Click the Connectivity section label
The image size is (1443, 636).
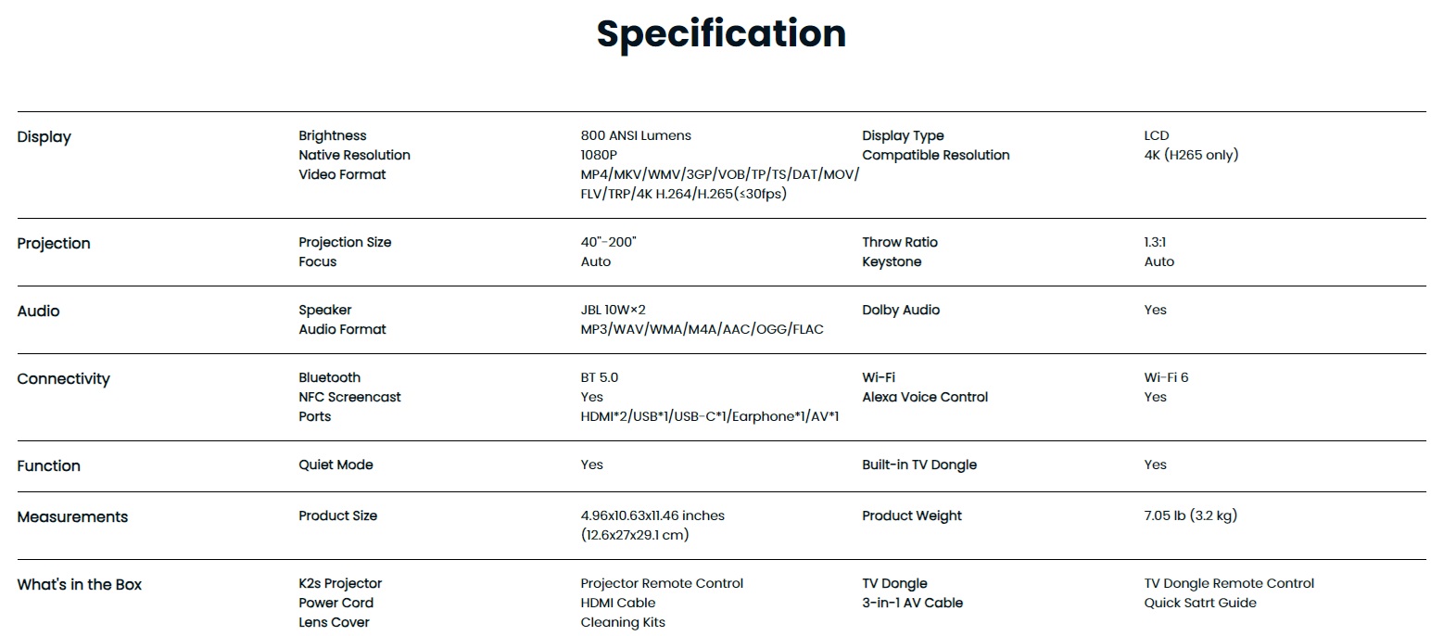[63, 379]
